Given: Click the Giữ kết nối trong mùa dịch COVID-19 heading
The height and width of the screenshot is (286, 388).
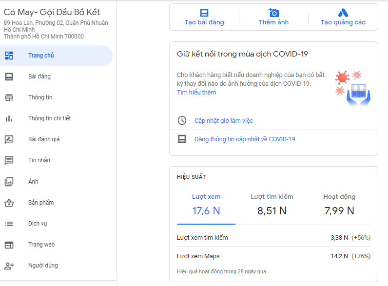Looking at the screenshot, I should tap(242, 54).
